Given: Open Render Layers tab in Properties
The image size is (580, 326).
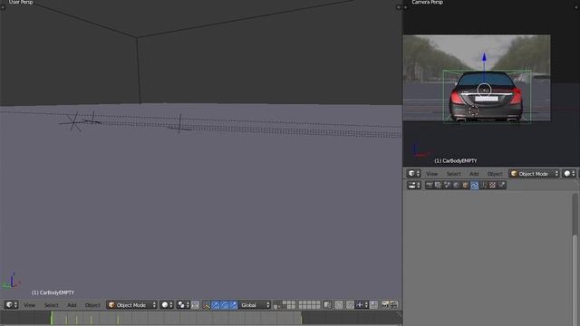Looking at the screenshot, I should coord(438,185).
